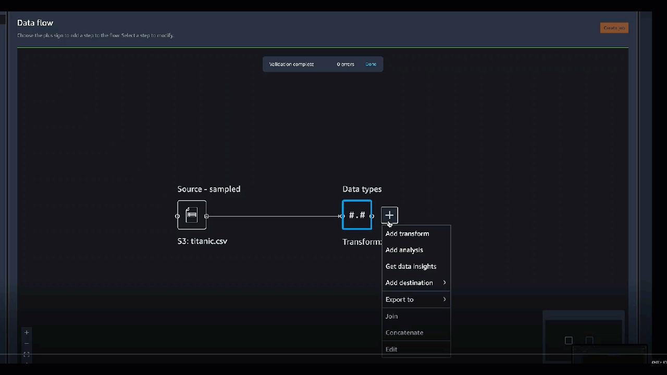Screen dimensions: 667x375
Task: Click the source node's left connector dot
Action: click(x=178, y=216)
